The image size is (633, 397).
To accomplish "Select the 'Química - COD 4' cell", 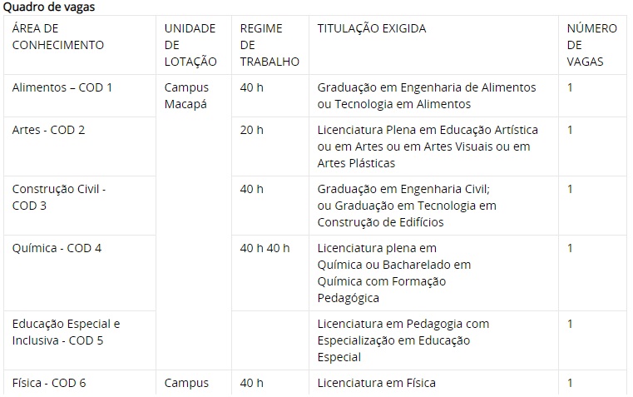I will tap(80, 273).
